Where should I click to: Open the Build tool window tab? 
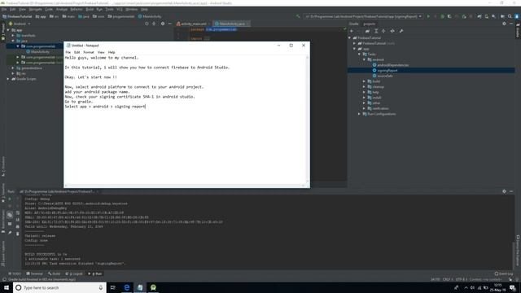[55, 273]
